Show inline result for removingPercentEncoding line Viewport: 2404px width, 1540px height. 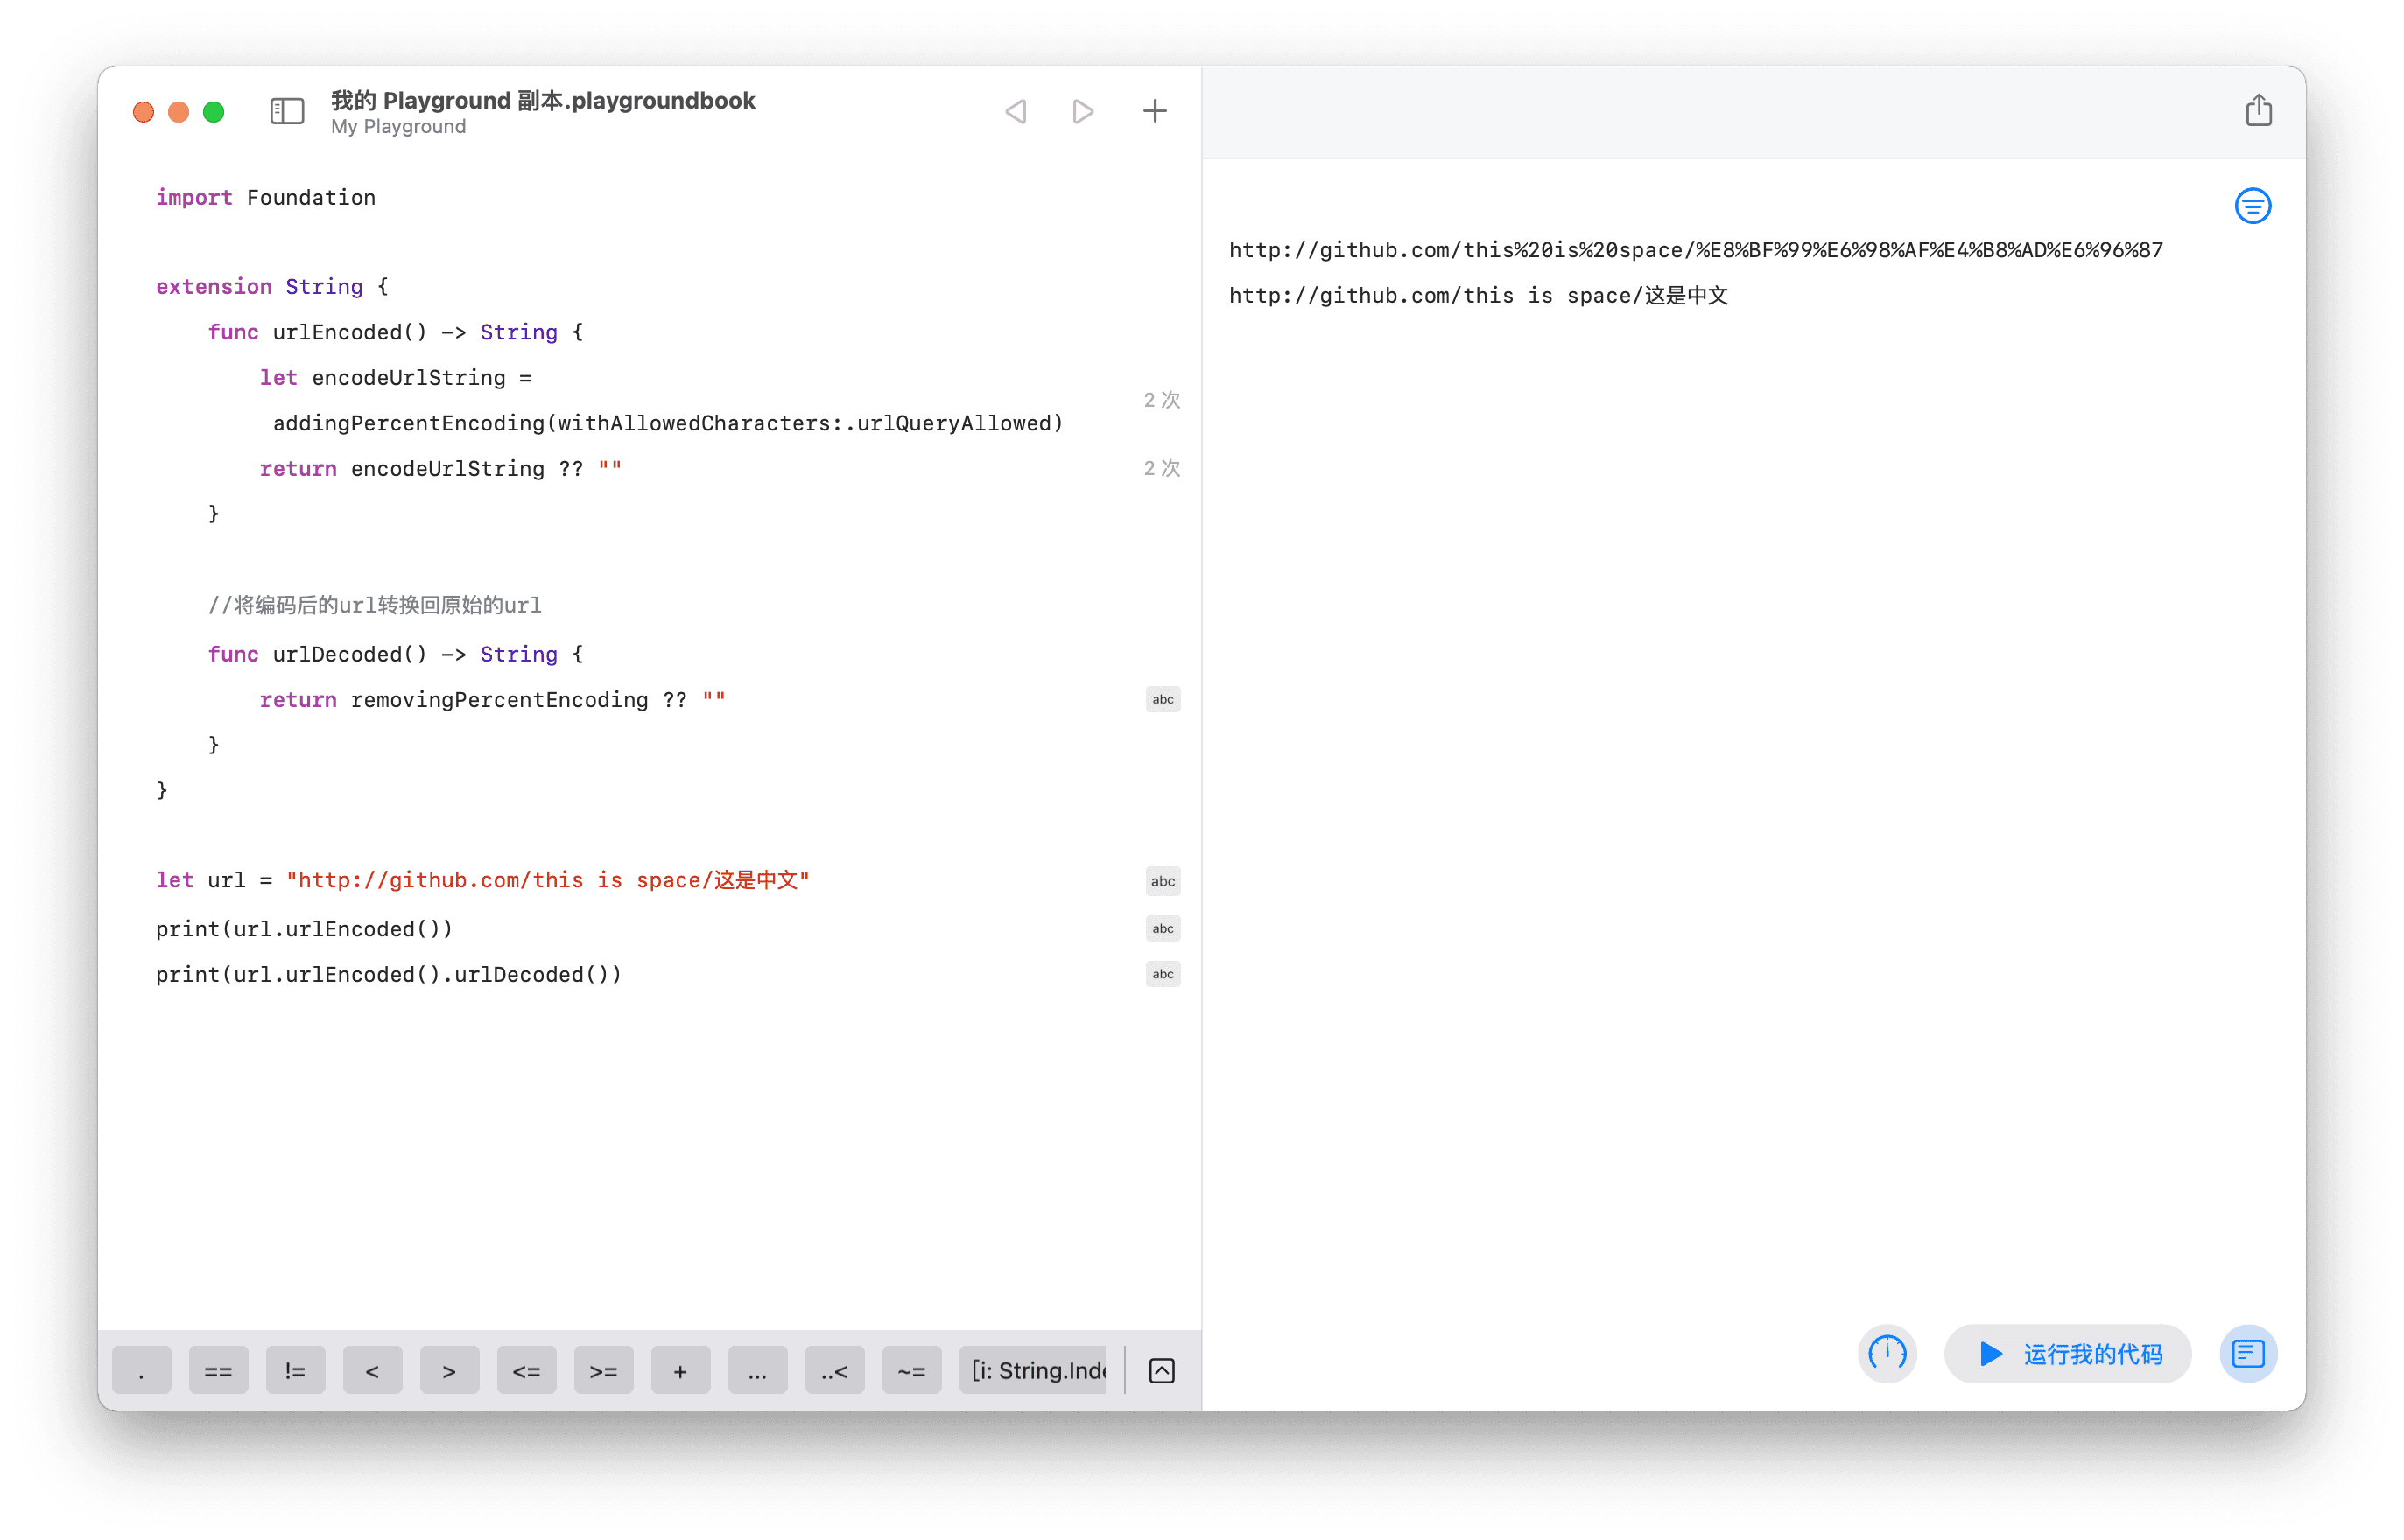click(x=1162, y=699)
